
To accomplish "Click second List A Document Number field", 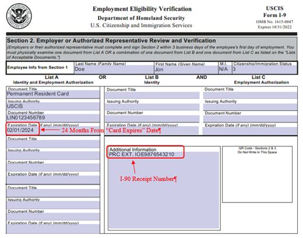I will coord(53,167).
